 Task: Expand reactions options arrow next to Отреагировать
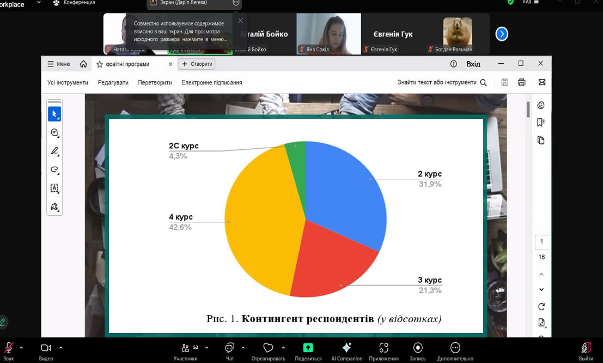click(283, 348)
